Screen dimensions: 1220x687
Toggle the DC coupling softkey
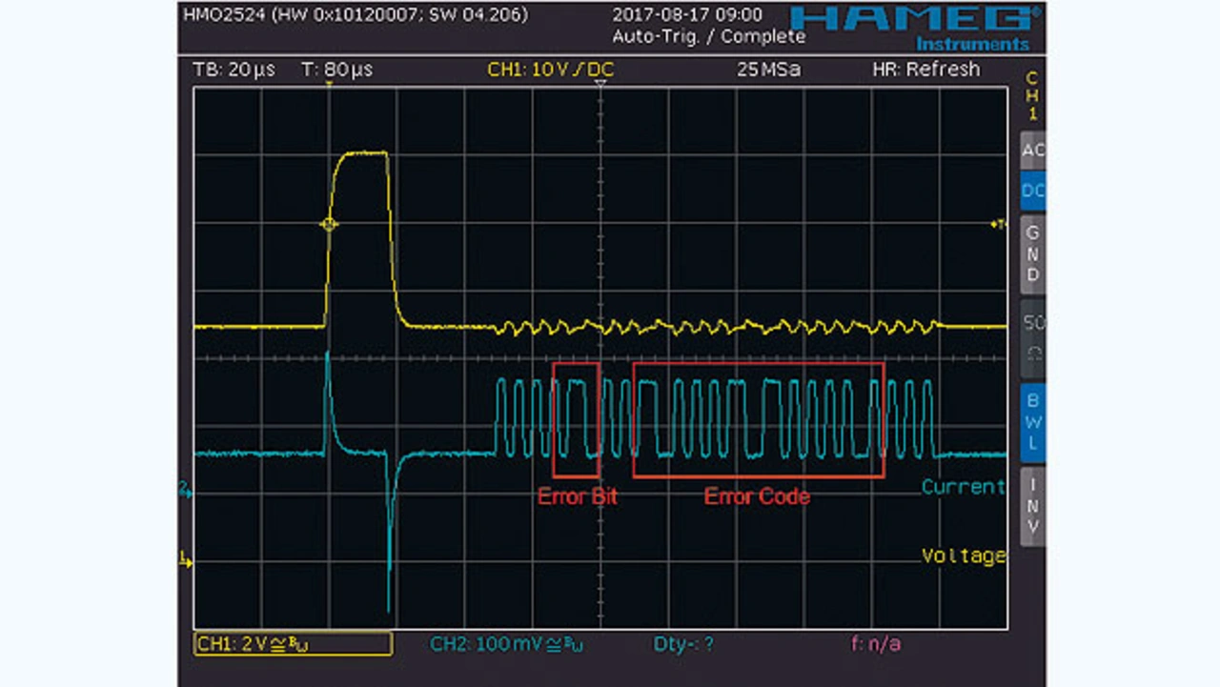pyautogui.click(x=1032, y=192)
